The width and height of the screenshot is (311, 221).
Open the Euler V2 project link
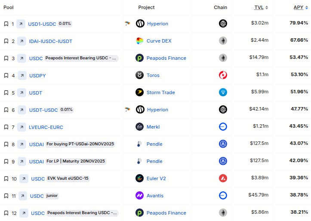click(156, 178)
